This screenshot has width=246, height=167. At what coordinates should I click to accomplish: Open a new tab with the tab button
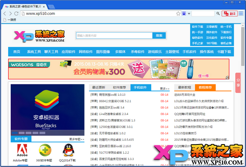pyautogui.click(x=51, y=7)
